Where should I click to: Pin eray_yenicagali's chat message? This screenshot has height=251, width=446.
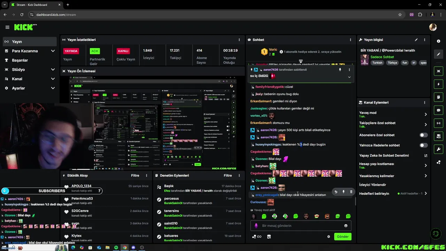(x=344, y=192)
